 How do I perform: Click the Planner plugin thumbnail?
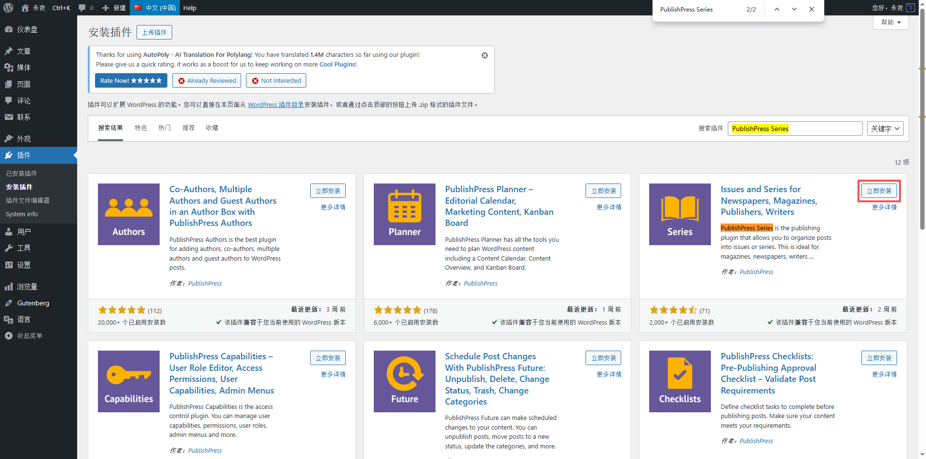(405, 214)
